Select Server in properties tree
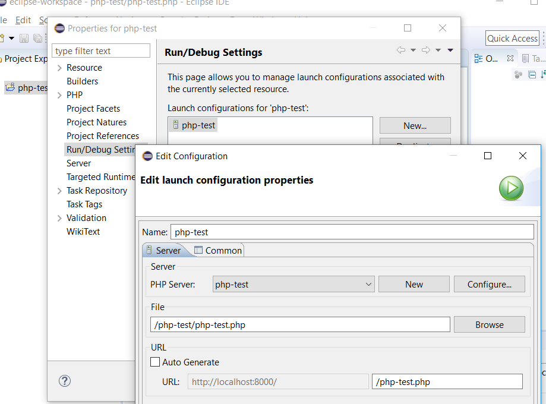This screenshot has height=404, width=546. click(x=78, y=163)
